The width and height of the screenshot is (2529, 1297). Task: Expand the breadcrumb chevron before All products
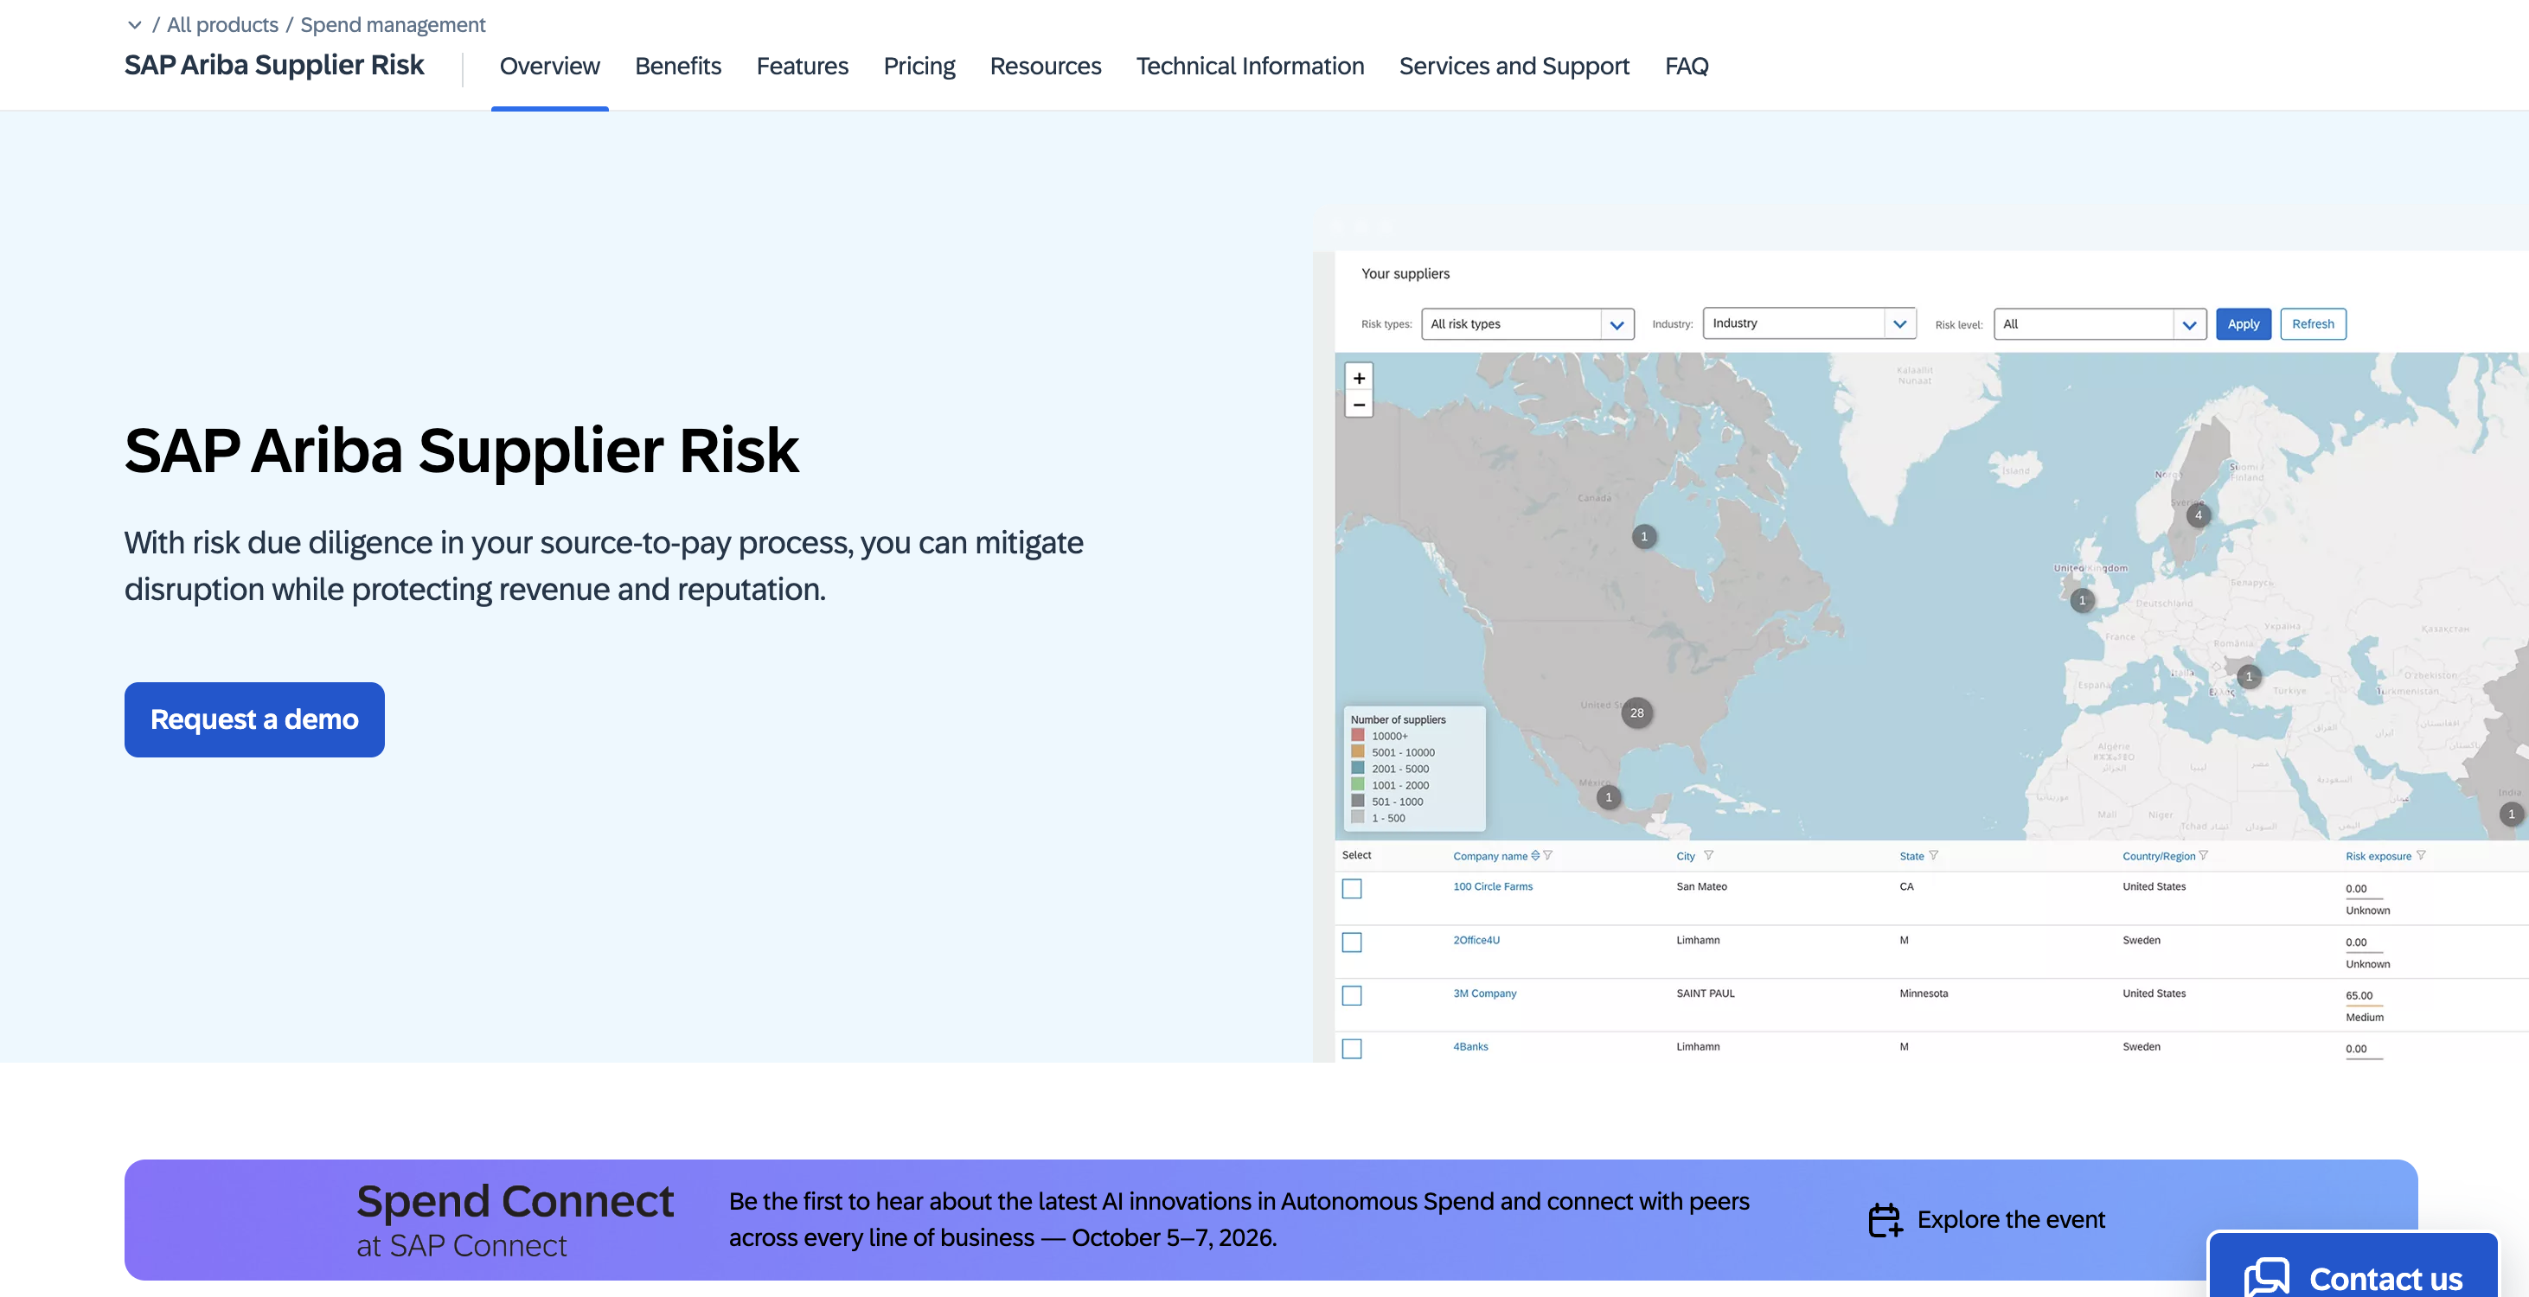(x=135, y=24)
